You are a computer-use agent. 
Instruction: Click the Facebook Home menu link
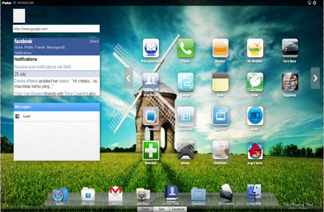pyautogui.click(x=19, y=47)
